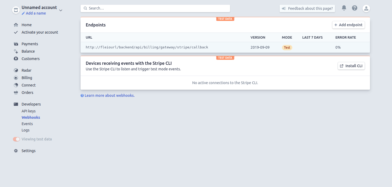The image size is (392, 187).
Task: Click the Orders basket icon
Action: pos(16,93)
